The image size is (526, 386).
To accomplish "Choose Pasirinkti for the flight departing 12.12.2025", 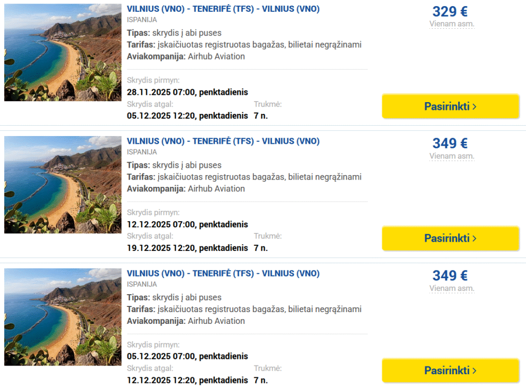I will point(450,238).
